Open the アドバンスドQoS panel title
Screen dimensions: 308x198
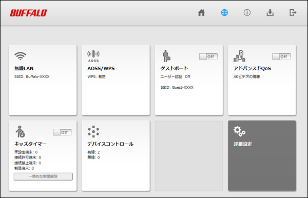pyautogui.click(x=252, y=69)
